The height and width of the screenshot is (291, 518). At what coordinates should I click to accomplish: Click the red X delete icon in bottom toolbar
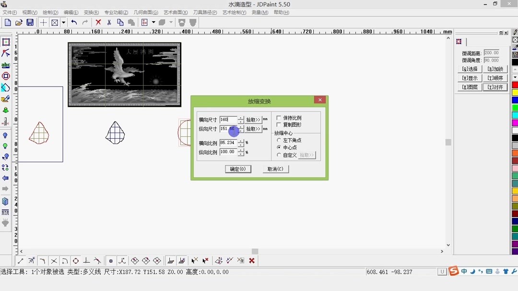click(252, 260)
